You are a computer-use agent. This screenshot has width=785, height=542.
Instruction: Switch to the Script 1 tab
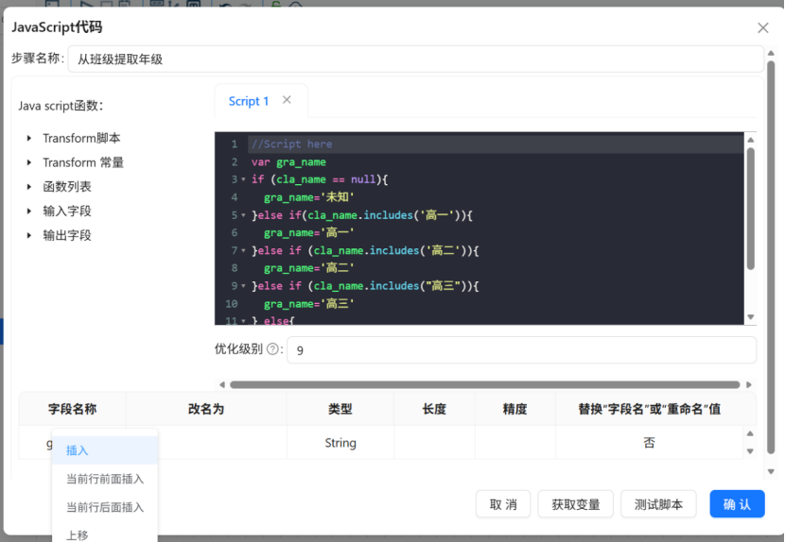[249, 101]
